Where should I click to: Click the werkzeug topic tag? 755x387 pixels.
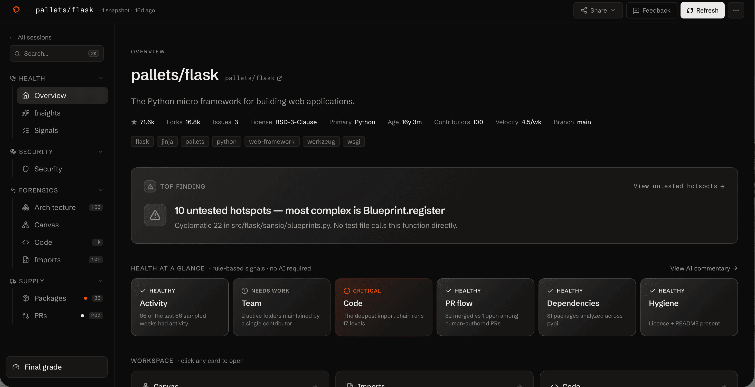click(x=321, y=141)
